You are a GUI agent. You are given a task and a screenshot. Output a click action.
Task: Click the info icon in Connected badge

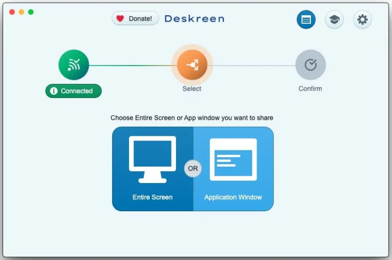click(x=54, y=91)
